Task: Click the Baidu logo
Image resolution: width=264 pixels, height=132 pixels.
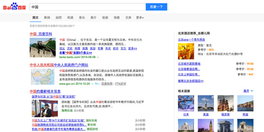Action: 15,7
